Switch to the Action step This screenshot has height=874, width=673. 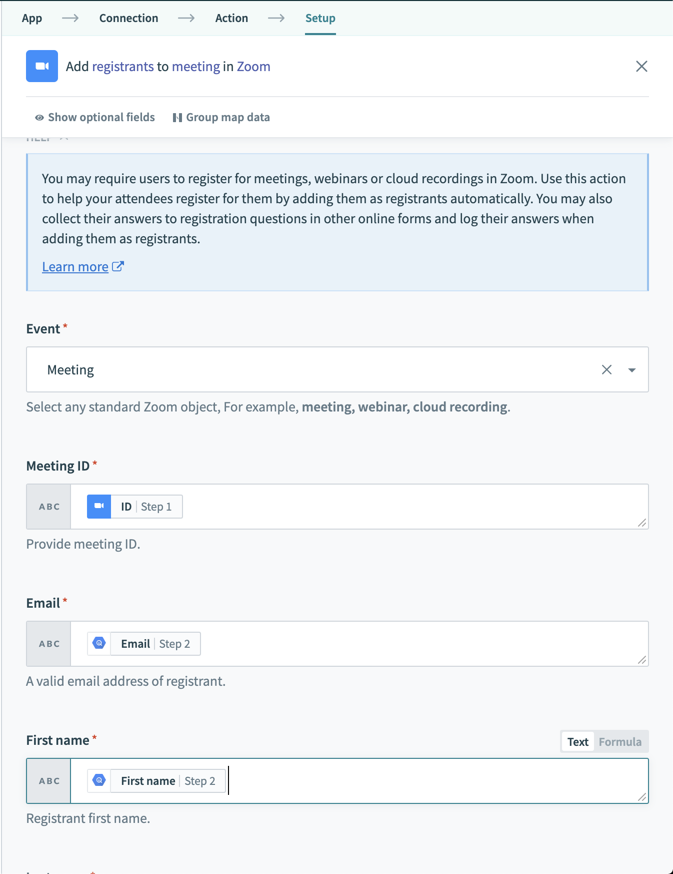[231, 18]
